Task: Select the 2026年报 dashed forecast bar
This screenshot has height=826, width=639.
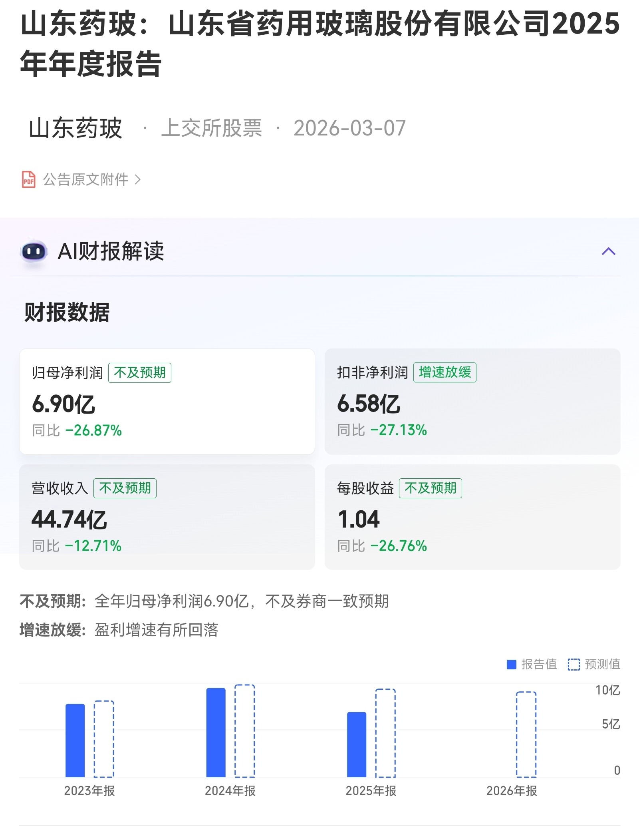Action: 526,734
